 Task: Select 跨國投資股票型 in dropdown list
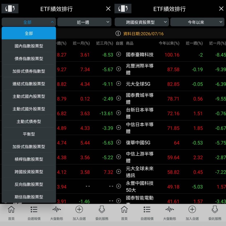[29, 172]
